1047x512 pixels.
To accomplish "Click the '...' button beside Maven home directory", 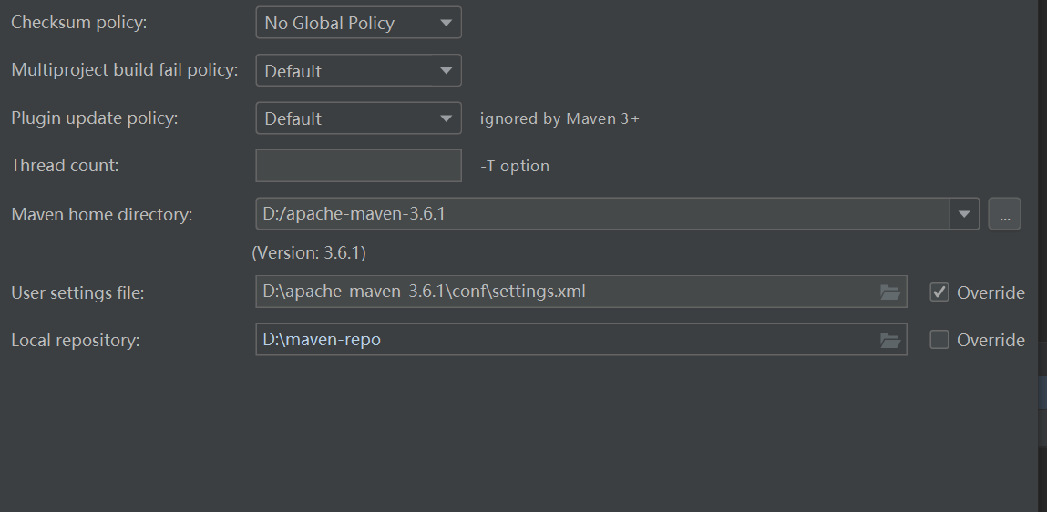I will (x=1004, y=215).
